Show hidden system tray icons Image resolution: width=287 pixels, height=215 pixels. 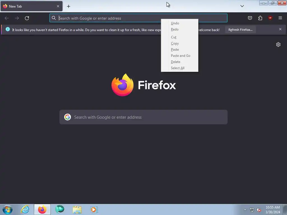(x=245, y=210)
